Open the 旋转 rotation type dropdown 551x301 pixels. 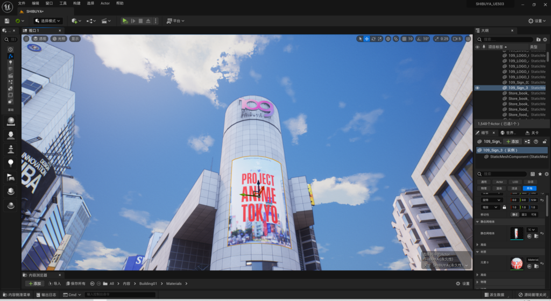[491, 200]
